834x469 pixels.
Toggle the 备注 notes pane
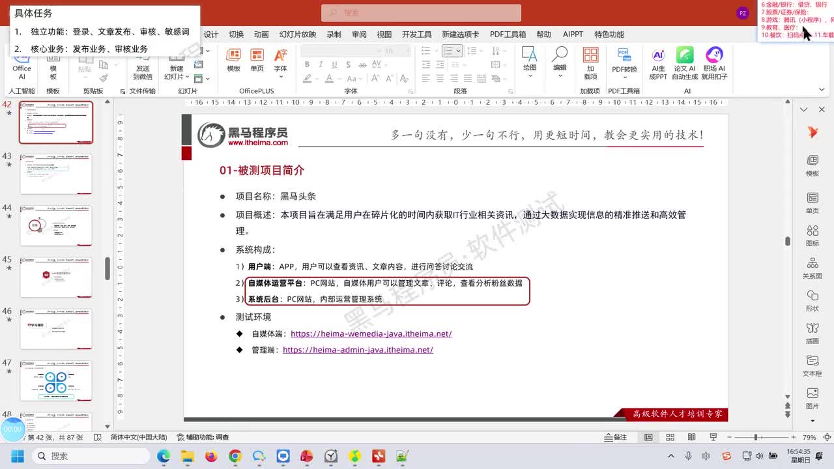coord(616,437)
